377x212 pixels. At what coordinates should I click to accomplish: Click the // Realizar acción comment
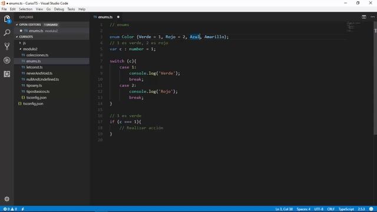coord(141,128)
